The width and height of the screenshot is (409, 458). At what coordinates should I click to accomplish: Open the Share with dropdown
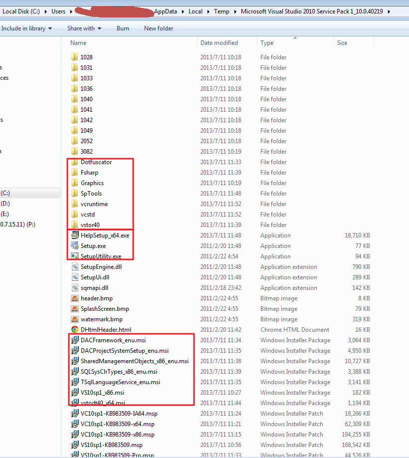coord(84,28)
